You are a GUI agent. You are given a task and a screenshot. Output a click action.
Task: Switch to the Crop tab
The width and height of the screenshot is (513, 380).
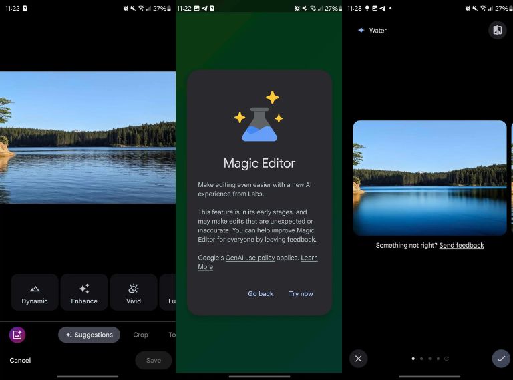tap(141, 335)
